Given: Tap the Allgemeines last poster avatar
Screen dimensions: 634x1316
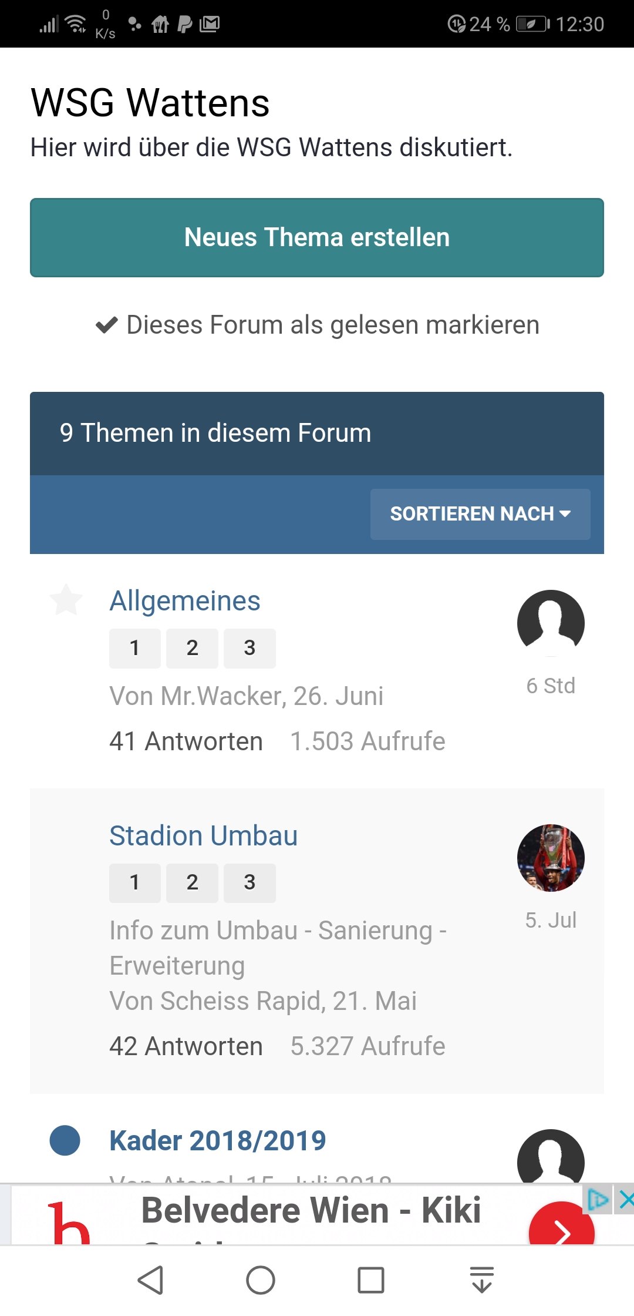Looking at the screenshot, I should tap(551, 623).
